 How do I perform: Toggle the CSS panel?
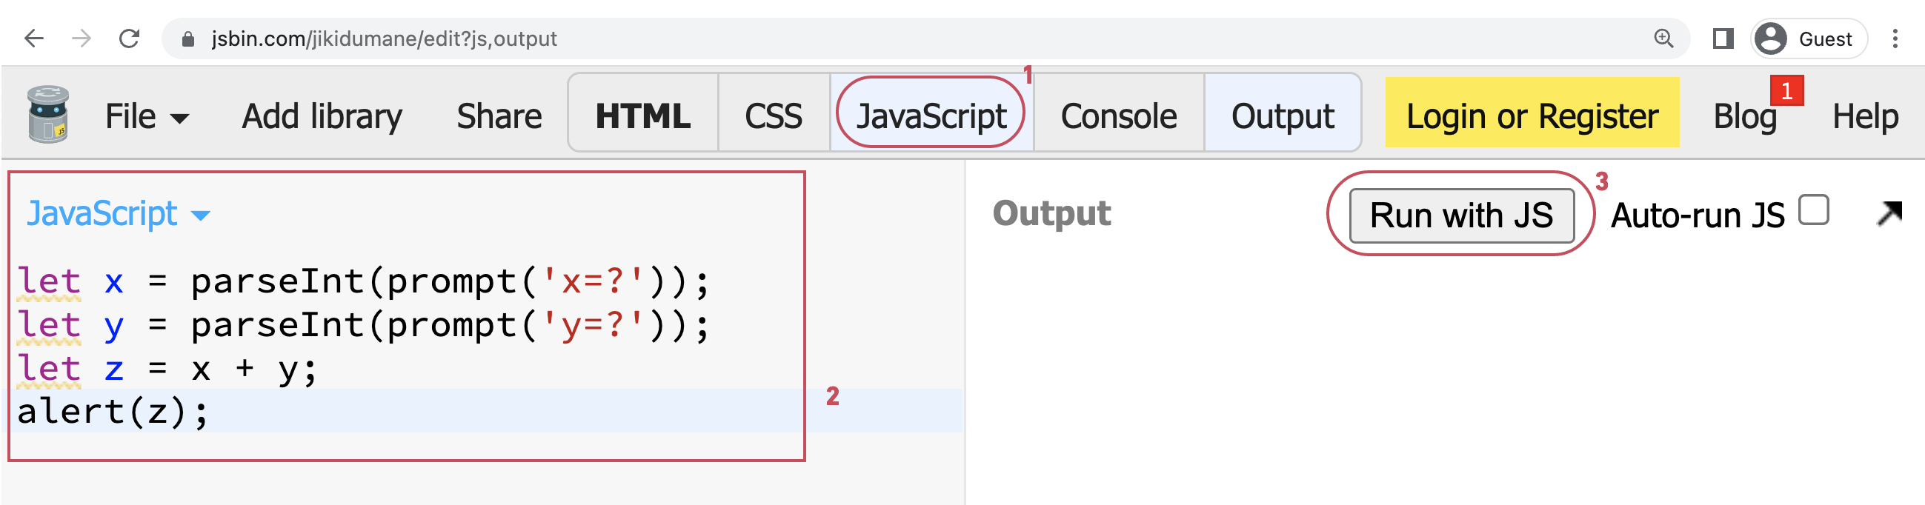tap(774, 116)
